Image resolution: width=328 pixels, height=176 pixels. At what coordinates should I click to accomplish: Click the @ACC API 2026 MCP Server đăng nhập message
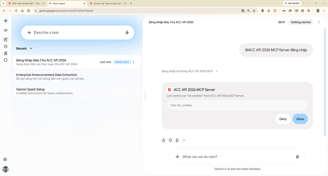[276, 50]
